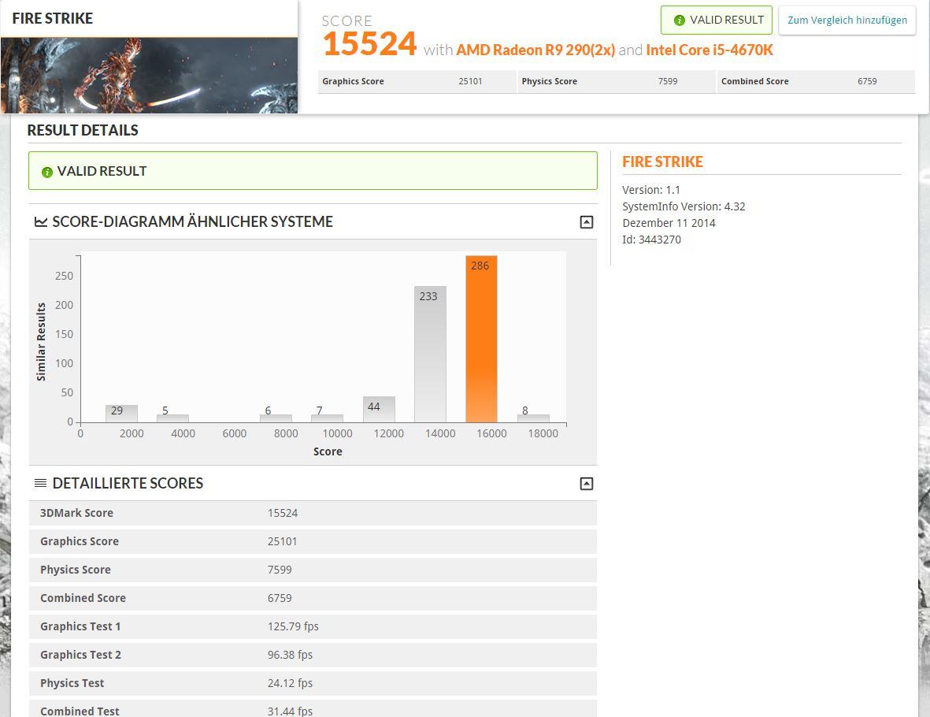
Task: Click the 96.38 fps value
Action: [x=290, y=656]
